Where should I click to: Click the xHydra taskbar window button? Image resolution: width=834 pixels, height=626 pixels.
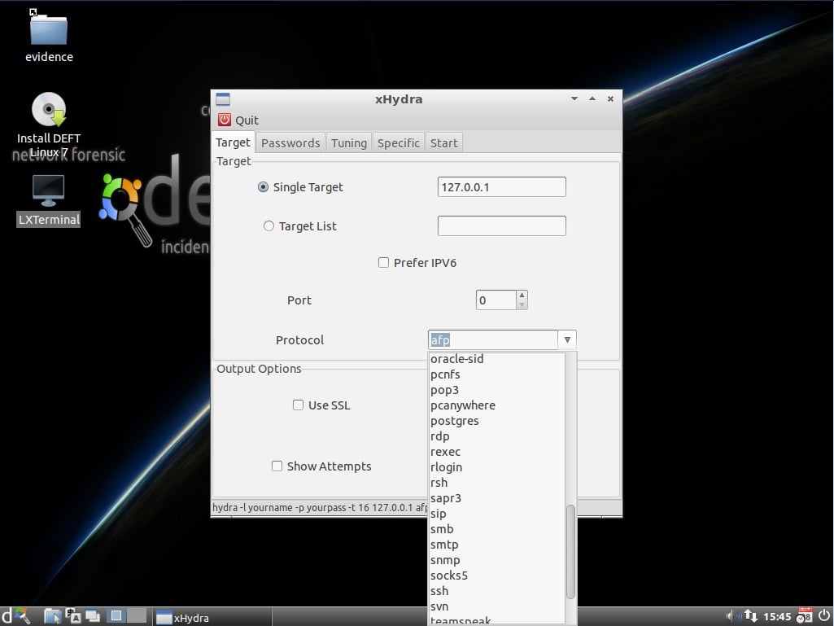(212, 617)
